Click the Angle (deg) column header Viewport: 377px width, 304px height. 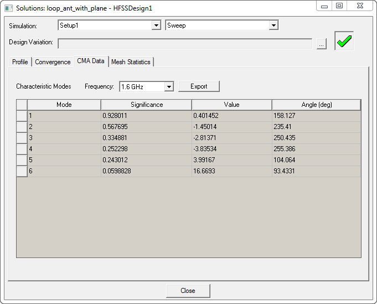coord(316,105)
